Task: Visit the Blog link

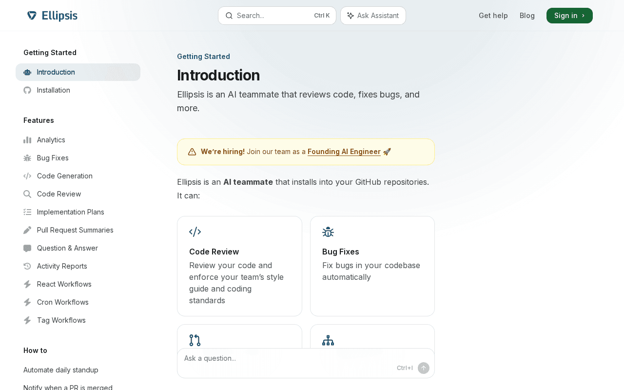Action: pos(527,16)
